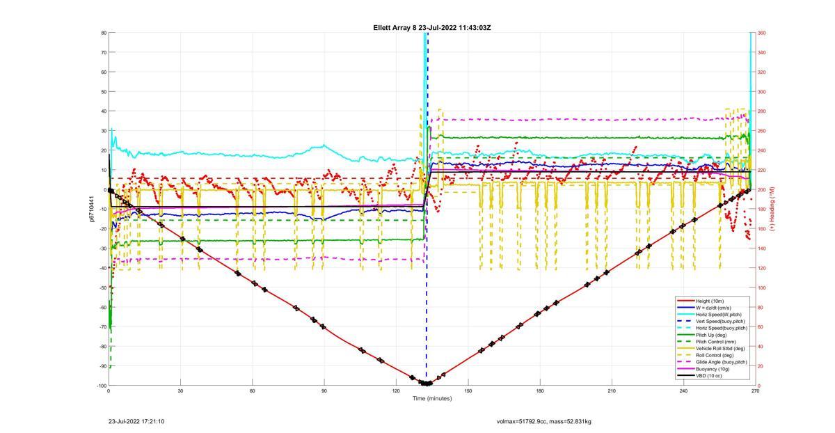Click right heading axis tick label '180'

[x=761, y=209]
